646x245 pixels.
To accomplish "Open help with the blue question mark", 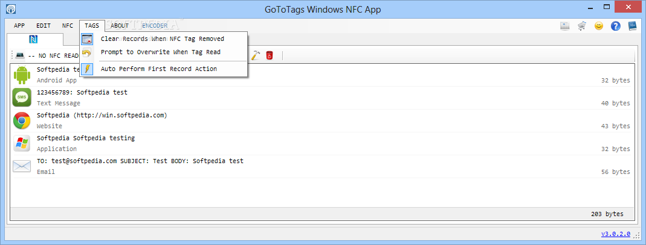I will 616,26.
